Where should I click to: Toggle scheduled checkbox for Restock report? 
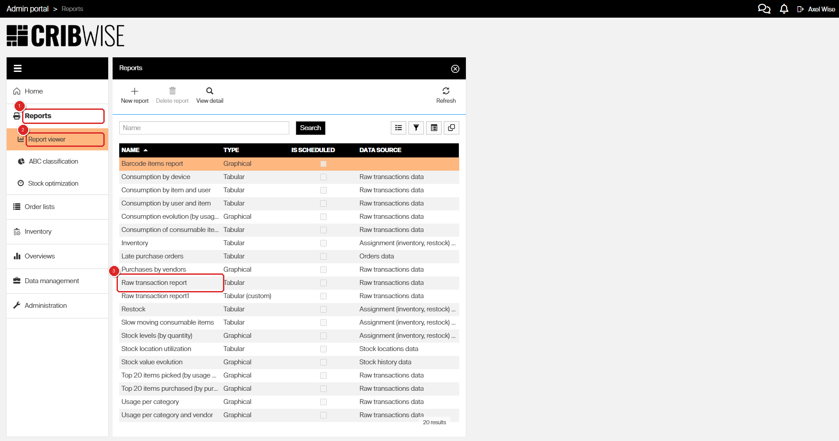tap(323, 309)
